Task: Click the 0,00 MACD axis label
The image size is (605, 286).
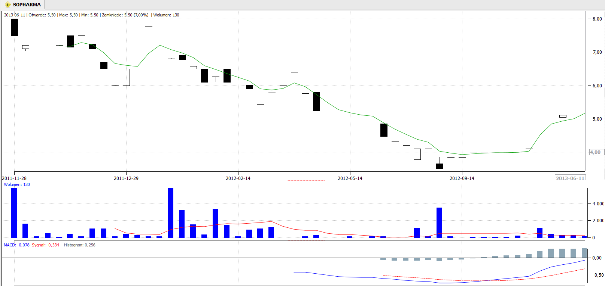Action: coord(598,258)
